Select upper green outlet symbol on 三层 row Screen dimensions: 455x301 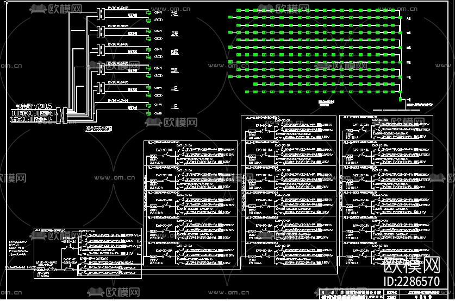pos(148,68)
